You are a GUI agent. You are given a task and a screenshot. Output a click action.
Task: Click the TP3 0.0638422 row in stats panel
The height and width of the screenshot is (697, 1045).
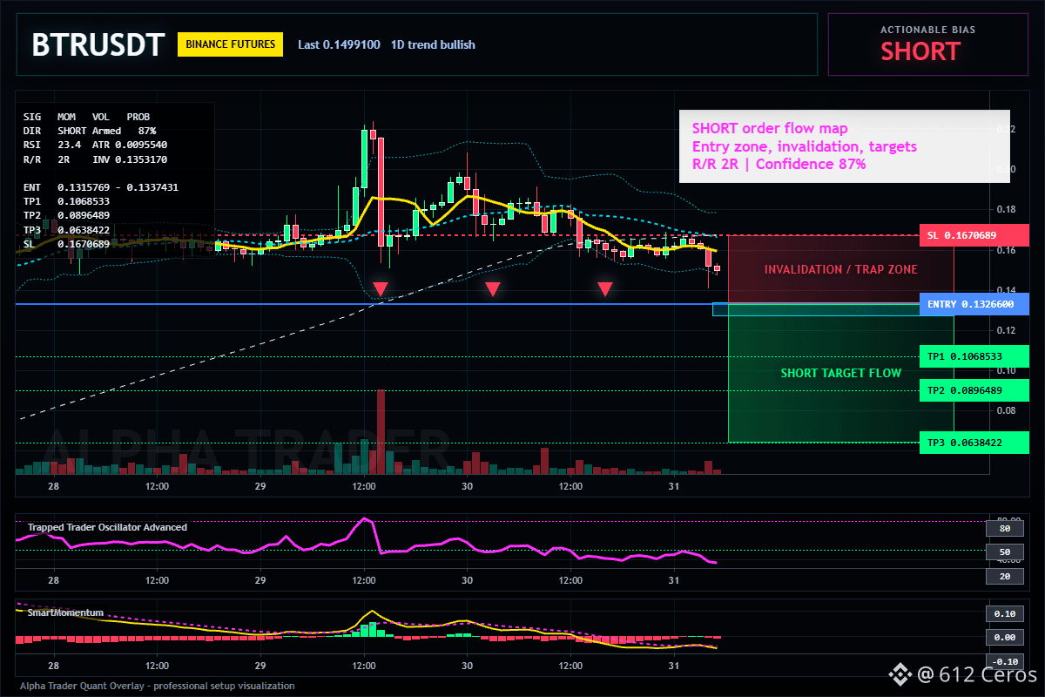[66, 230]
